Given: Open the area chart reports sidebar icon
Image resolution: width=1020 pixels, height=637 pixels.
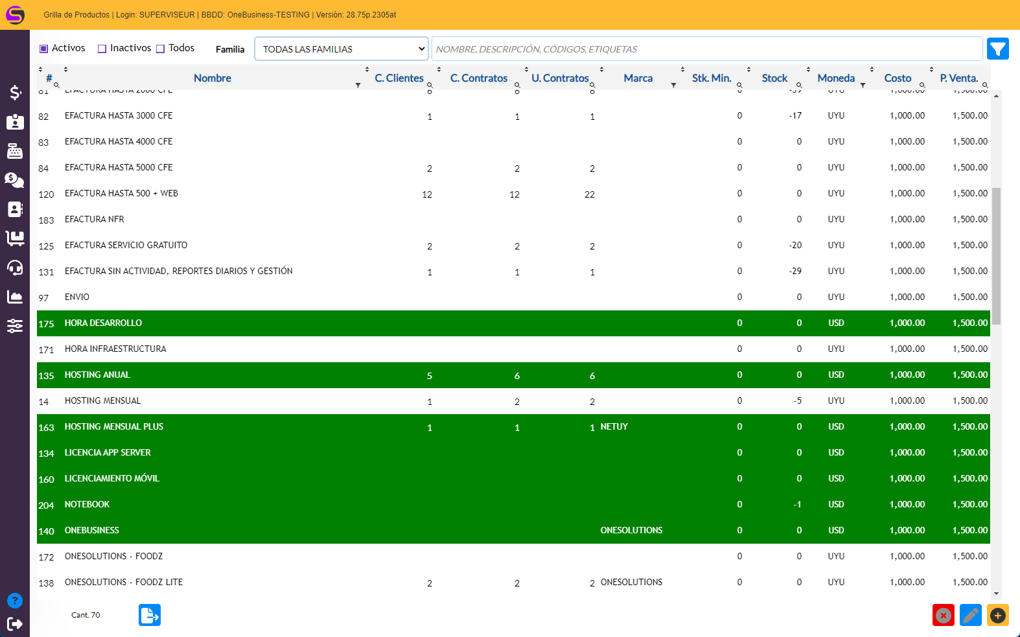Looking at the screenshot, I should [15, 297].
